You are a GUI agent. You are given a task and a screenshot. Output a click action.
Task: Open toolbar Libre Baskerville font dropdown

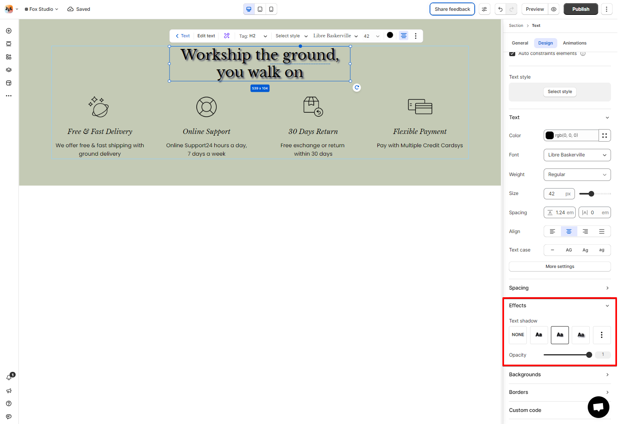click(335, 36)
